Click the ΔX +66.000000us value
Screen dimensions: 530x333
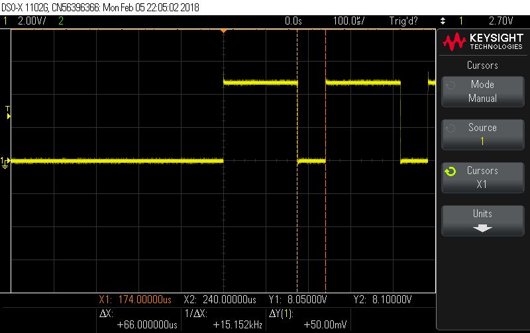click(x=147, y=324)
